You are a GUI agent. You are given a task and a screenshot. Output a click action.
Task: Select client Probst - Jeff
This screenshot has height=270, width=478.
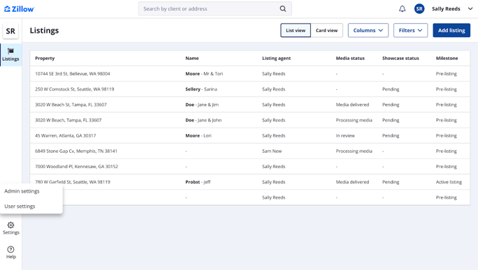pos(198,182)
